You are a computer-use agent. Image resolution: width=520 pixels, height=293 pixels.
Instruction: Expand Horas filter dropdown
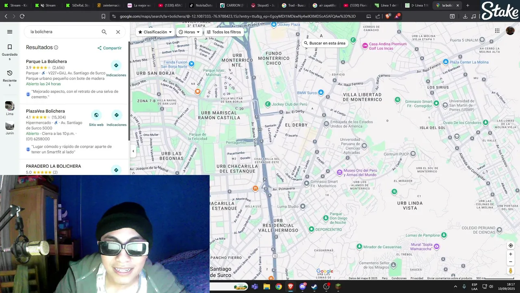pyautogui.click(x=189, y=32)
